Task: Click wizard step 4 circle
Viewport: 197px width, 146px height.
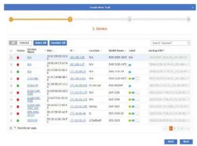Action: point(188,19)
